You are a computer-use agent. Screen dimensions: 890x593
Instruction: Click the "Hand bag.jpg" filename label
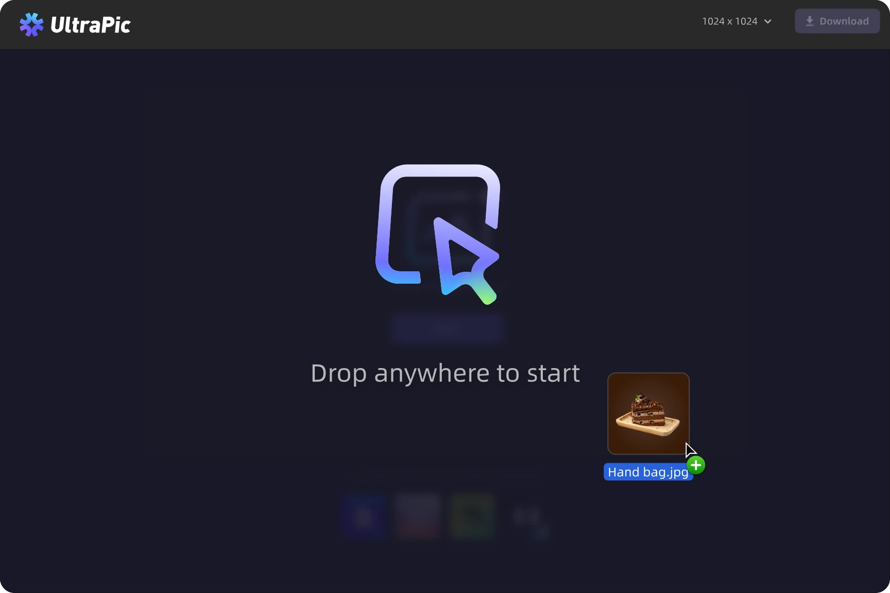647,472
